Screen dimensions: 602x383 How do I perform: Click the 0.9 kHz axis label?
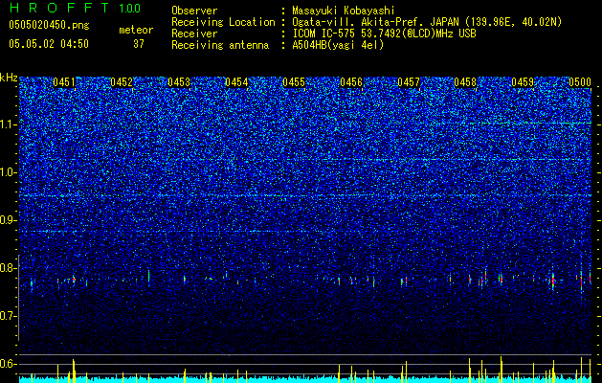pyautogui.click(x=9, y=220)
